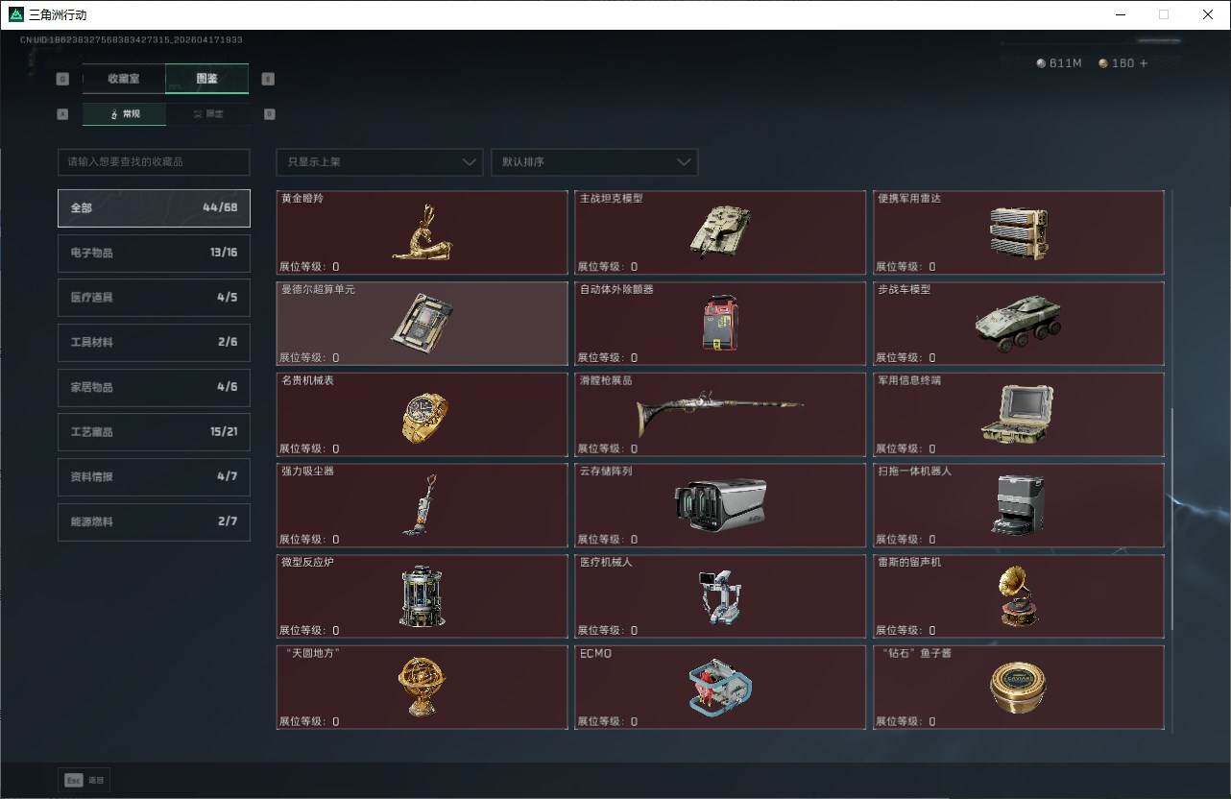The image size is (1231, 799).
Task: Click the Q key hint icon
Action: (x=63, y=79)
